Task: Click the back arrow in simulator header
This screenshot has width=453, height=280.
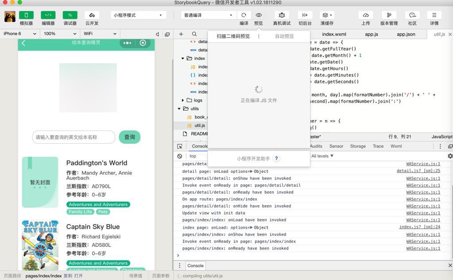Action: point(24,43)
